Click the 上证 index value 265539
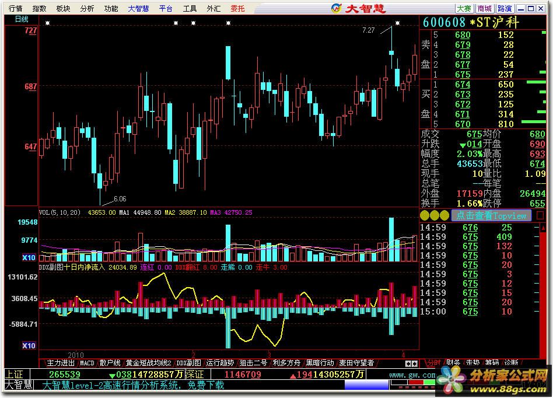553x398 pixels. click(x=65, y=374)
